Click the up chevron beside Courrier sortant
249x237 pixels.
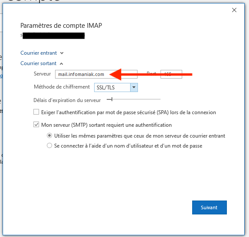[x=61, y=64]
